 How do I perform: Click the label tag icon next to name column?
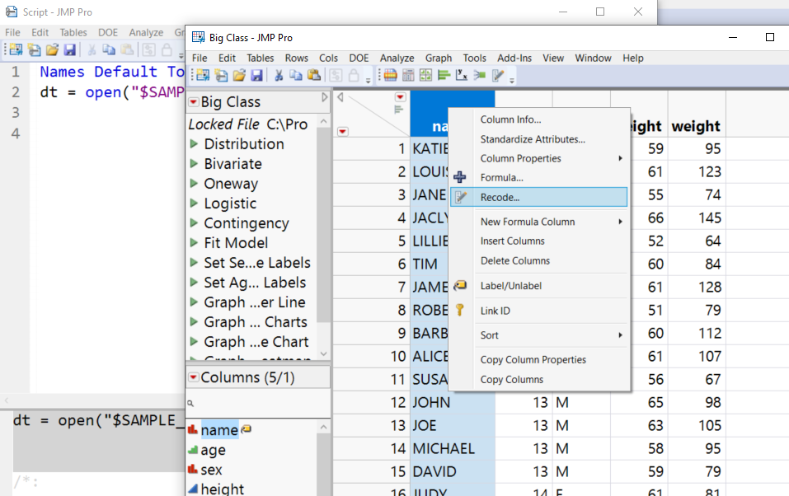point(246,429)
